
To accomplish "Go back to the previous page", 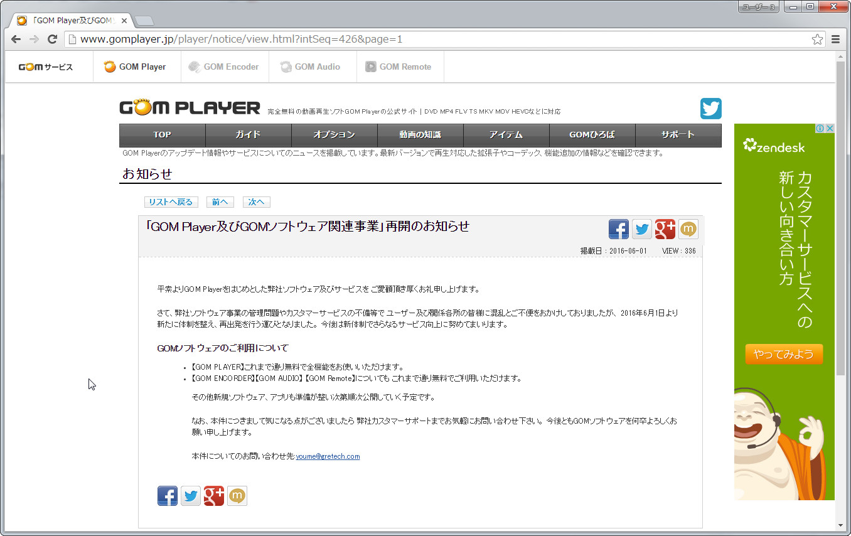I will 16,39.
